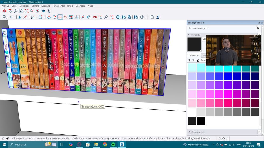Open the Select tool dropdown arrow
Viewport: 264px width, 148px height.
15,17
